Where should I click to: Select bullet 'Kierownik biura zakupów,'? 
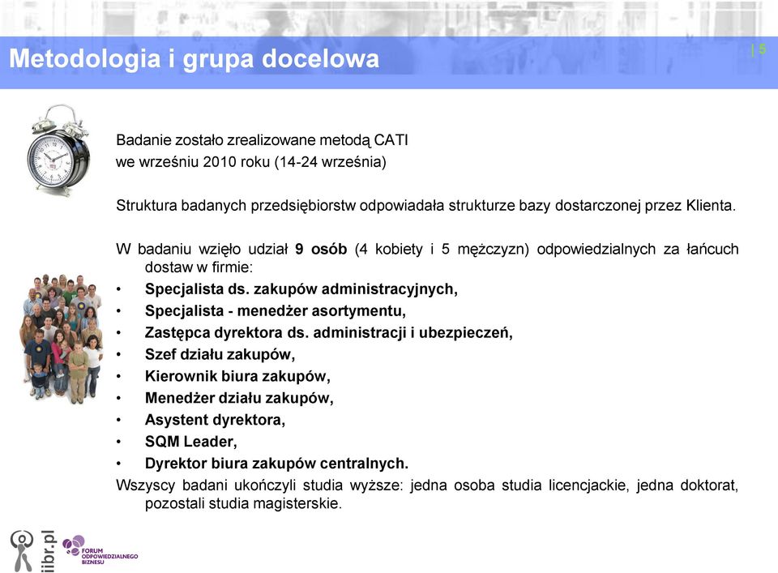[x=237, y=377]
